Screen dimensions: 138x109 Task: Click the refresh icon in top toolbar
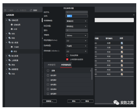[31, 10]
